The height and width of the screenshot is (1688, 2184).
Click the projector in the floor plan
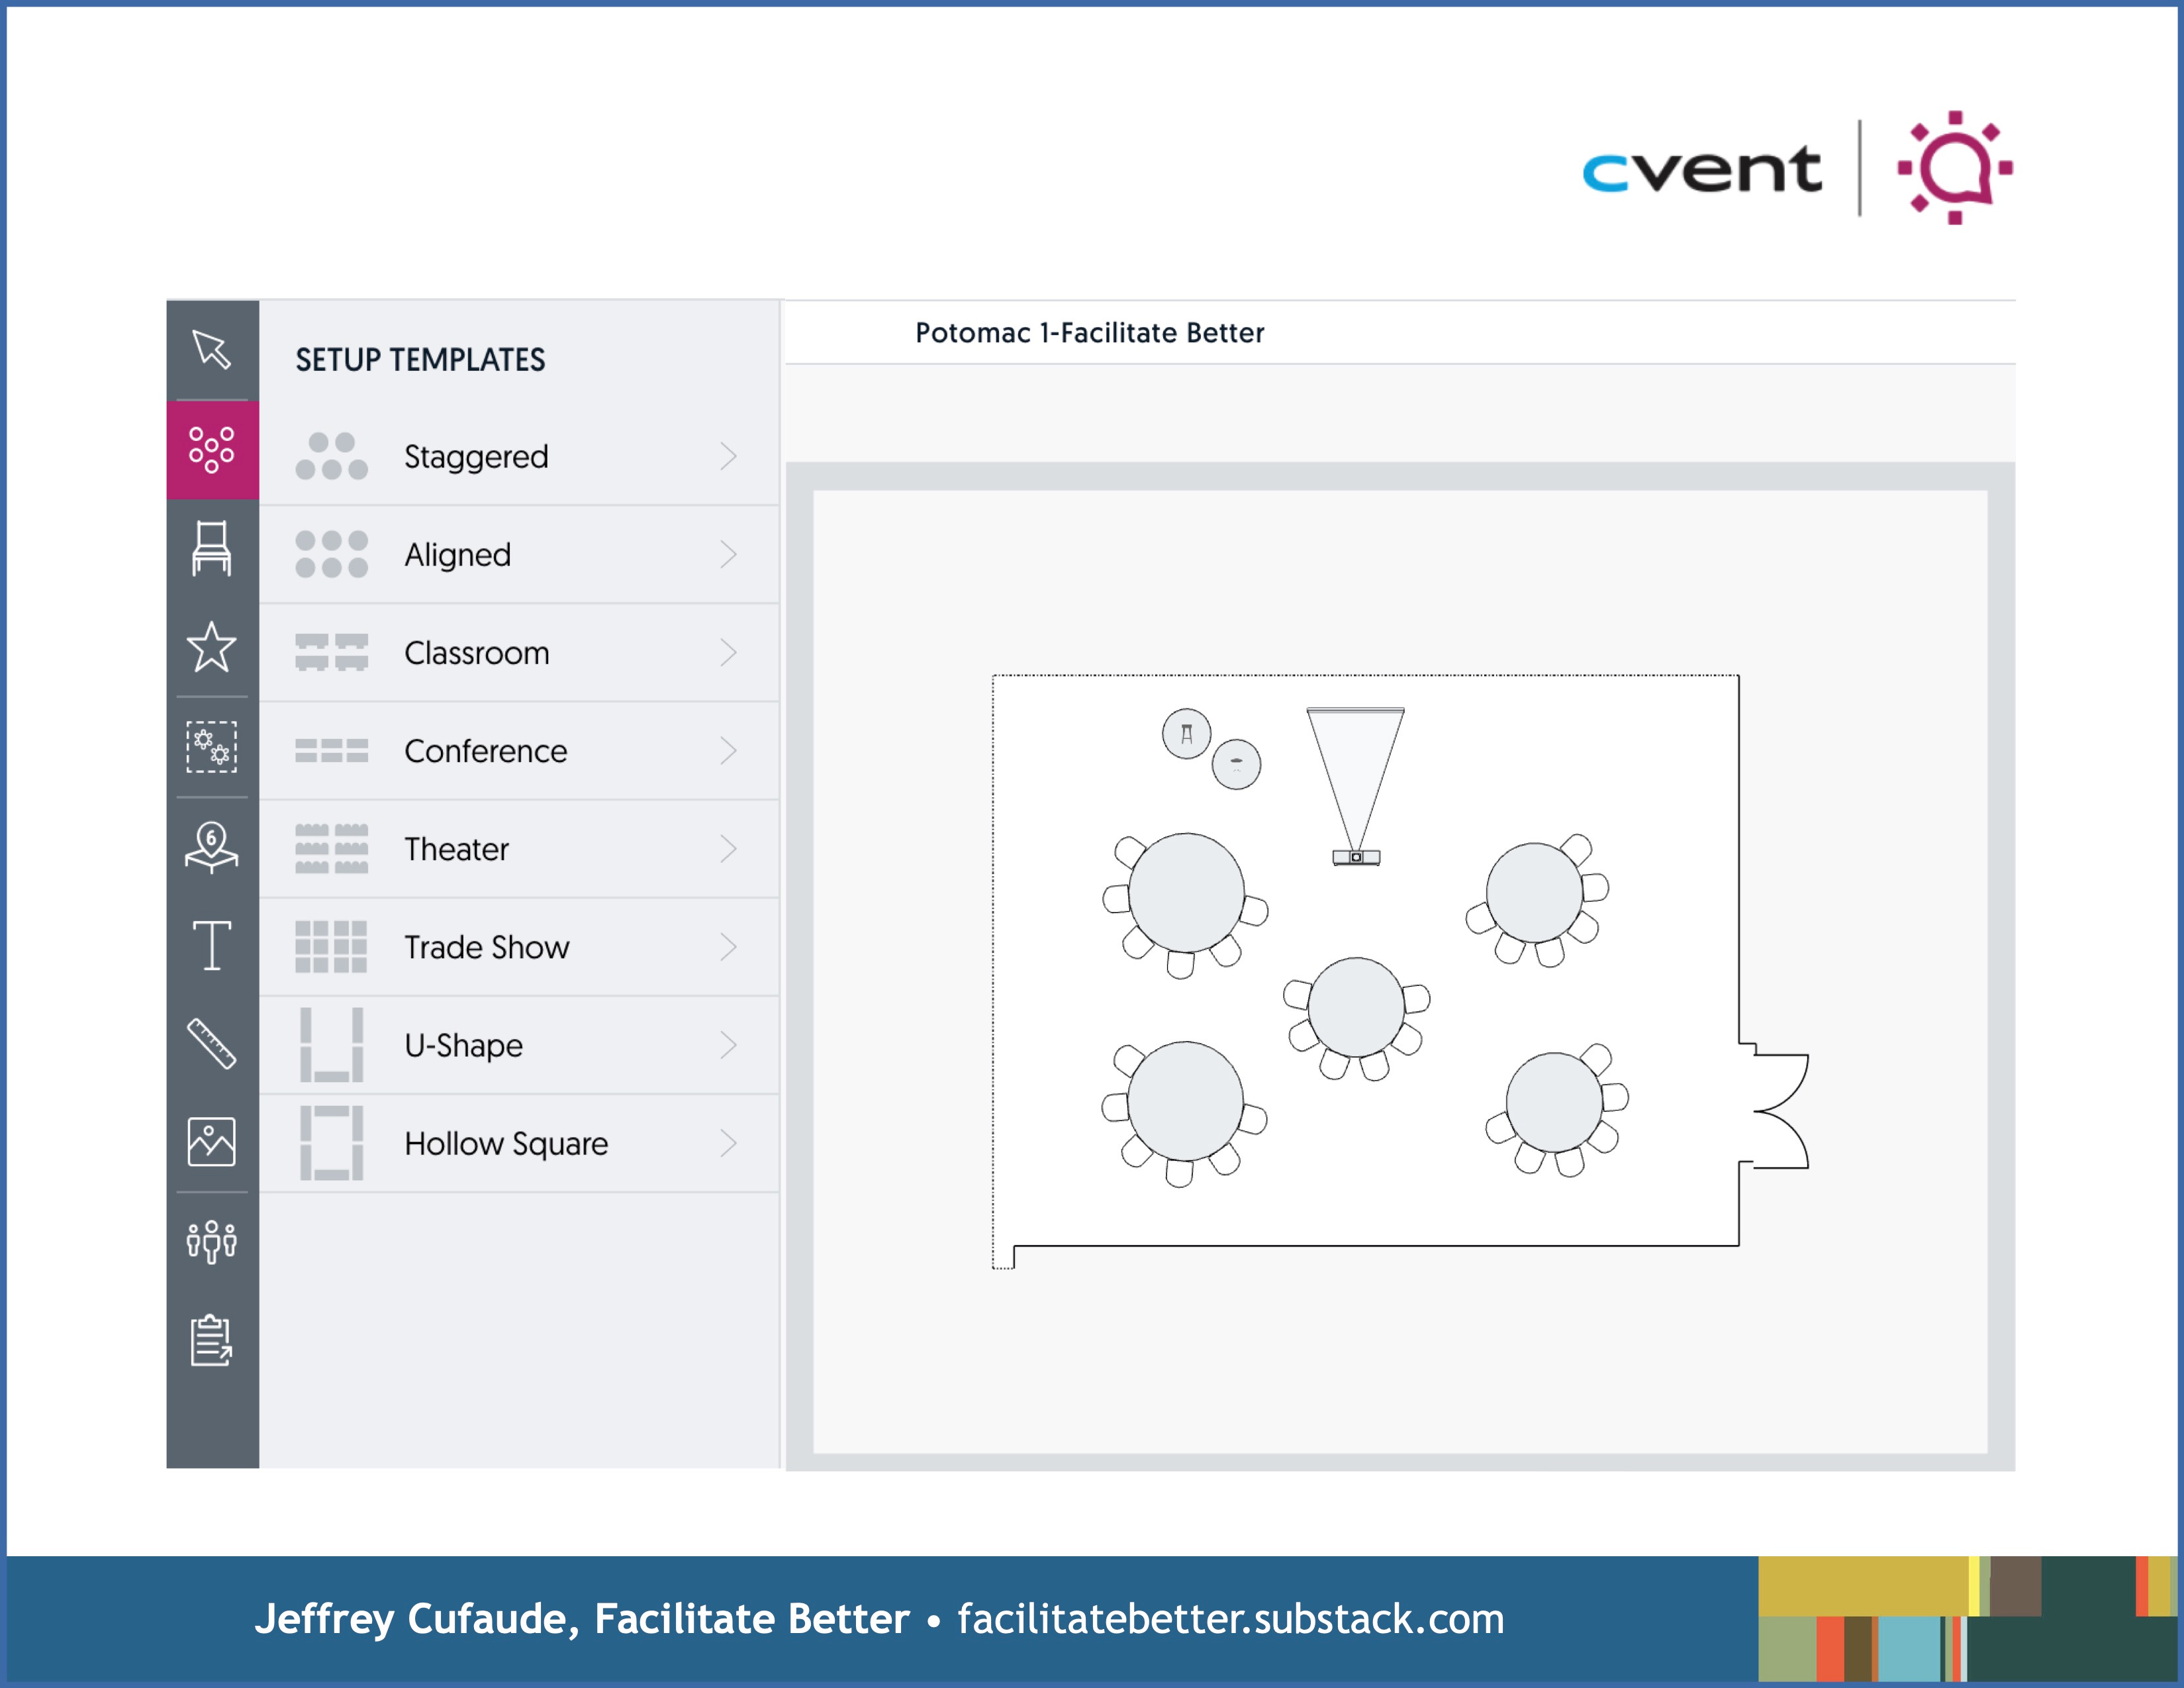(x=1356, y=856)
